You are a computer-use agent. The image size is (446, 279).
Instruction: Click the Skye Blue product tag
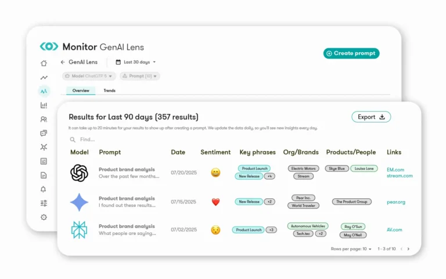(x=337, y=168)
